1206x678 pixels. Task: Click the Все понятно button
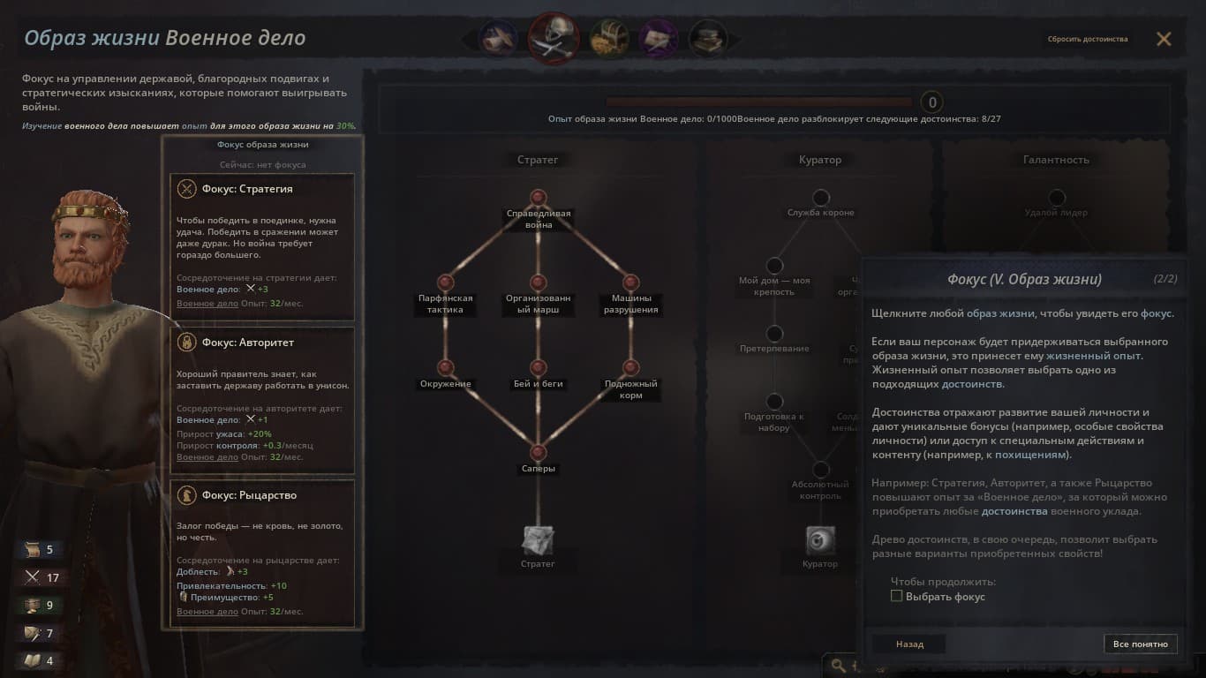pos(1141,644)
